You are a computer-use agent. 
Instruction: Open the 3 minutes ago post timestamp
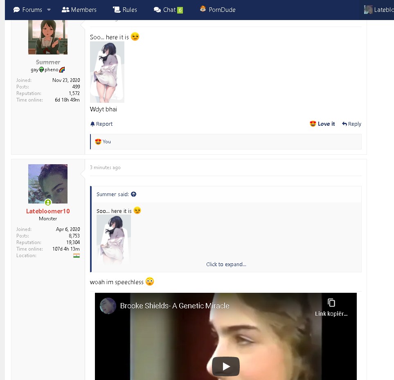pyautogui.click(x=105, y=167)
